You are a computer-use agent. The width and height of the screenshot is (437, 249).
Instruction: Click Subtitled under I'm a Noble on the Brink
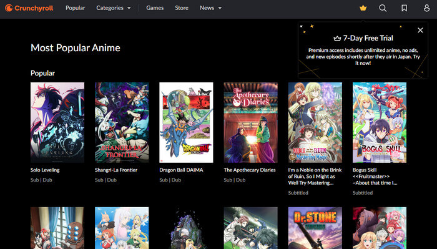(x=298, y=193)
